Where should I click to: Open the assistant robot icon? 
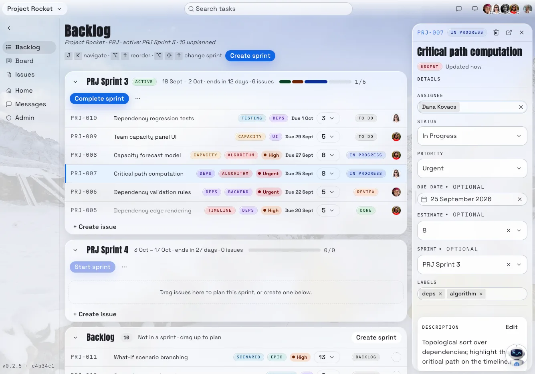tap(517, 355)
